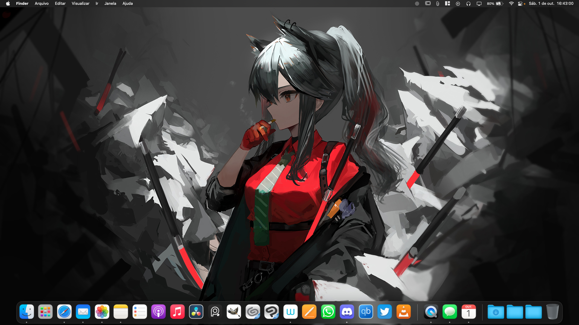Launch Pages from the Dock
The width and height of the screenshot is (579, 325).
(x=309, y=312)
